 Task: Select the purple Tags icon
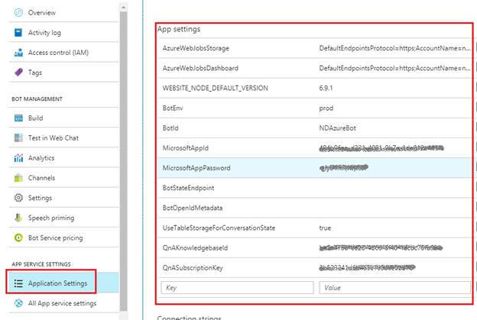[18, 73]
